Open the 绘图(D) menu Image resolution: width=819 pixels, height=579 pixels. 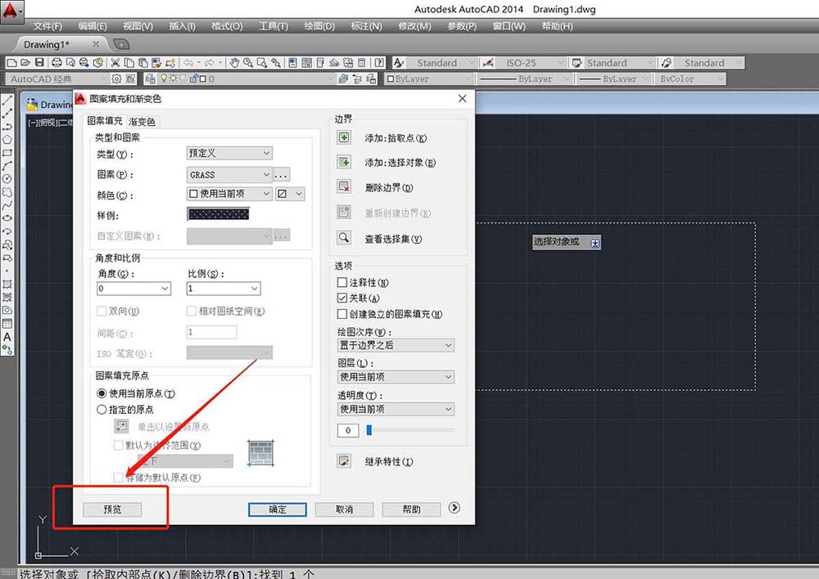click(319, 26)
